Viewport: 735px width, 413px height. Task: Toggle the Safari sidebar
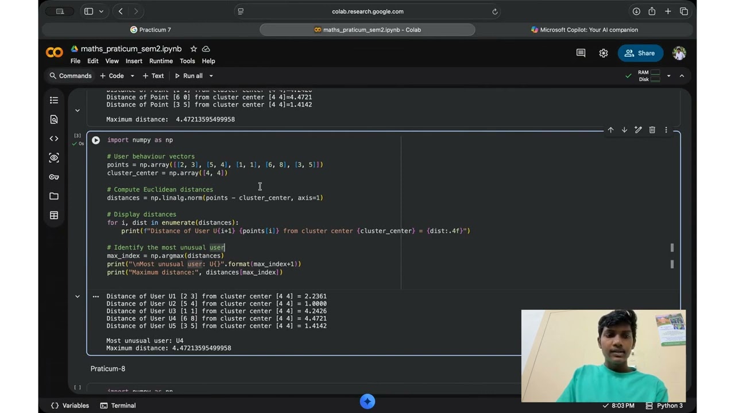88,11
